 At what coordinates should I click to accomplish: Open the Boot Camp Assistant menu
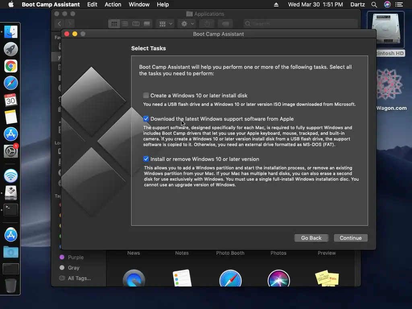tap(51, 4)
